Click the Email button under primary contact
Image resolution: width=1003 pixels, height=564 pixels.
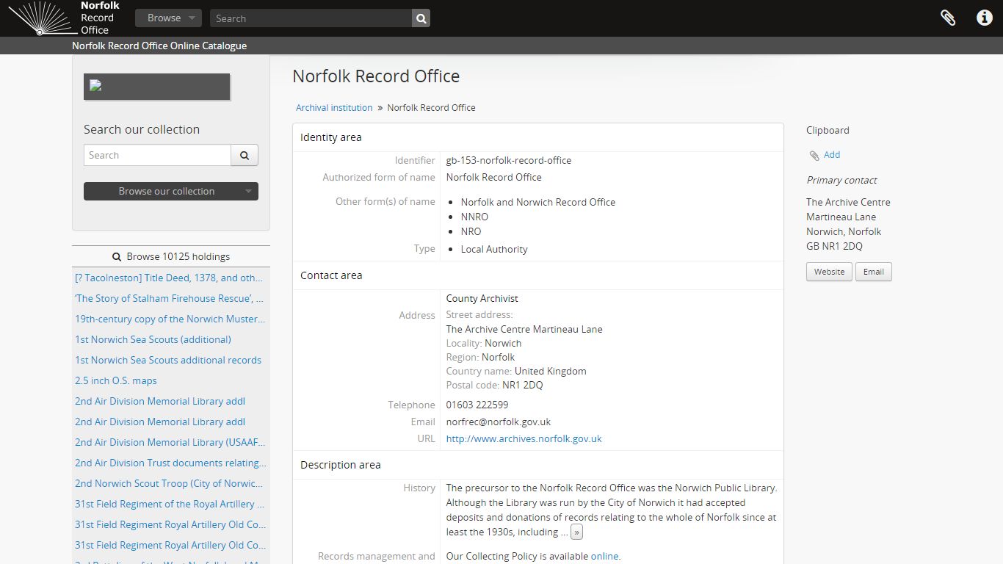[x=874, y=272]
